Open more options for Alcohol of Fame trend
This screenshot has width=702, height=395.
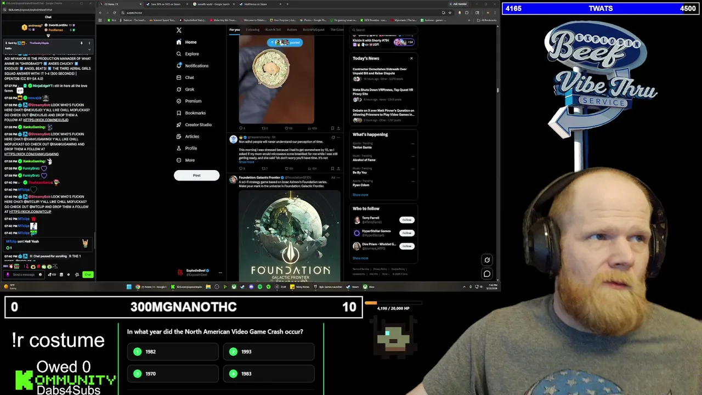pos(412,157)
